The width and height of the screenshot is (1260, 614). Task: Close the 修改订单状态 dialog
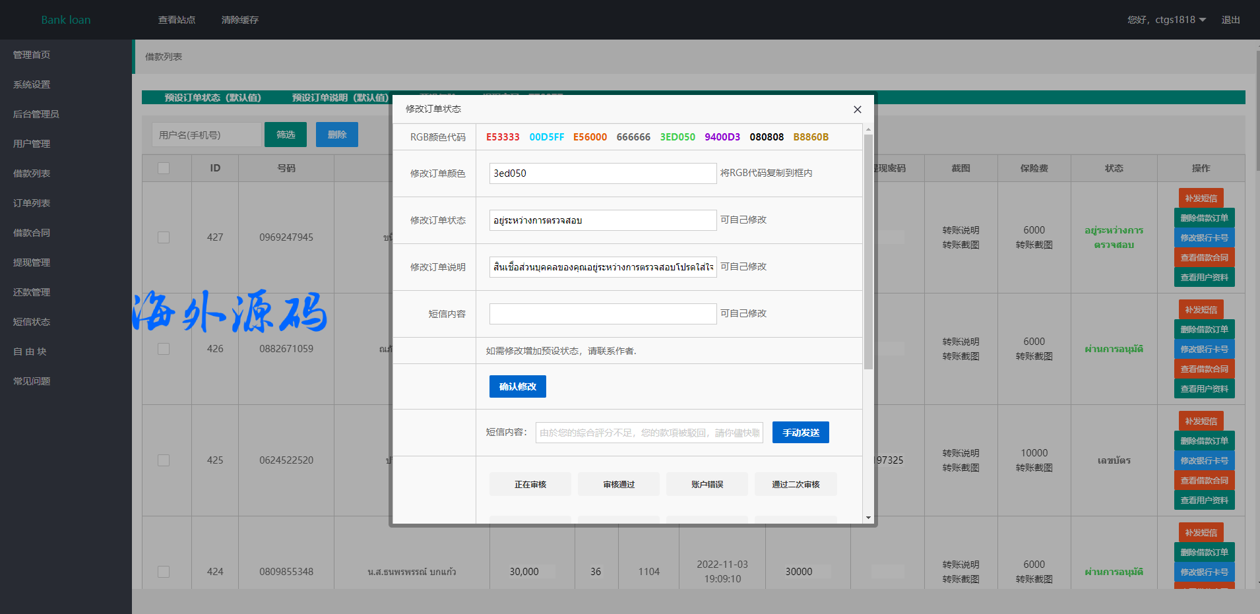(857, 109)
